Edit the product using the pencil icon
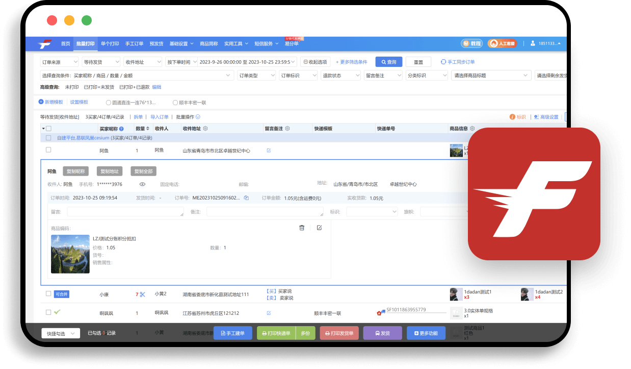The width and height of the screenshot is (631, 369). coord(320,228)
